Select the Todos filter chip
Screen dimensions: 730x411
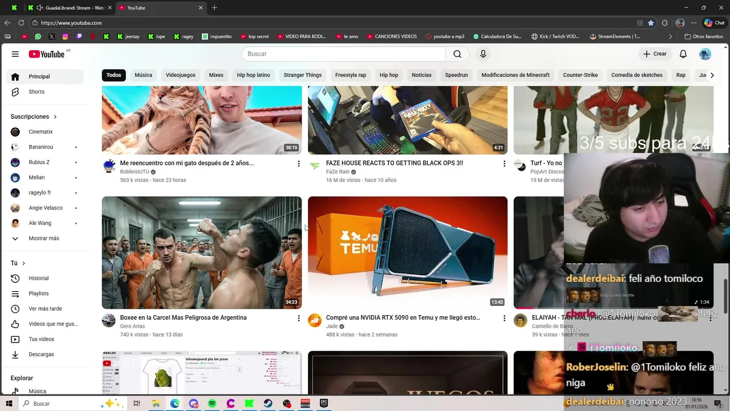point(113,75)
